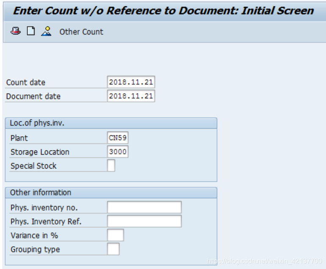Screen dimensions: 326x269
Task: Click the person and mountain icon
Action: tap(46, 31)
